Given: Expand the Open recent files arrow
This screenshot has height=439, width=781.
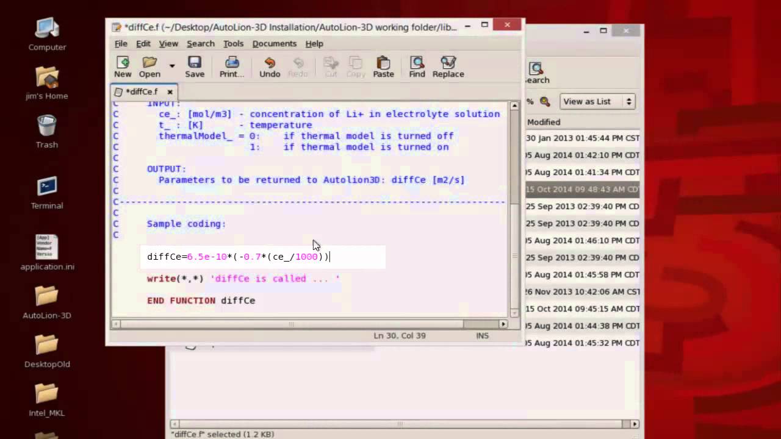Looking at the screenshot, I should pyautogui.click(x=172, y=65).
